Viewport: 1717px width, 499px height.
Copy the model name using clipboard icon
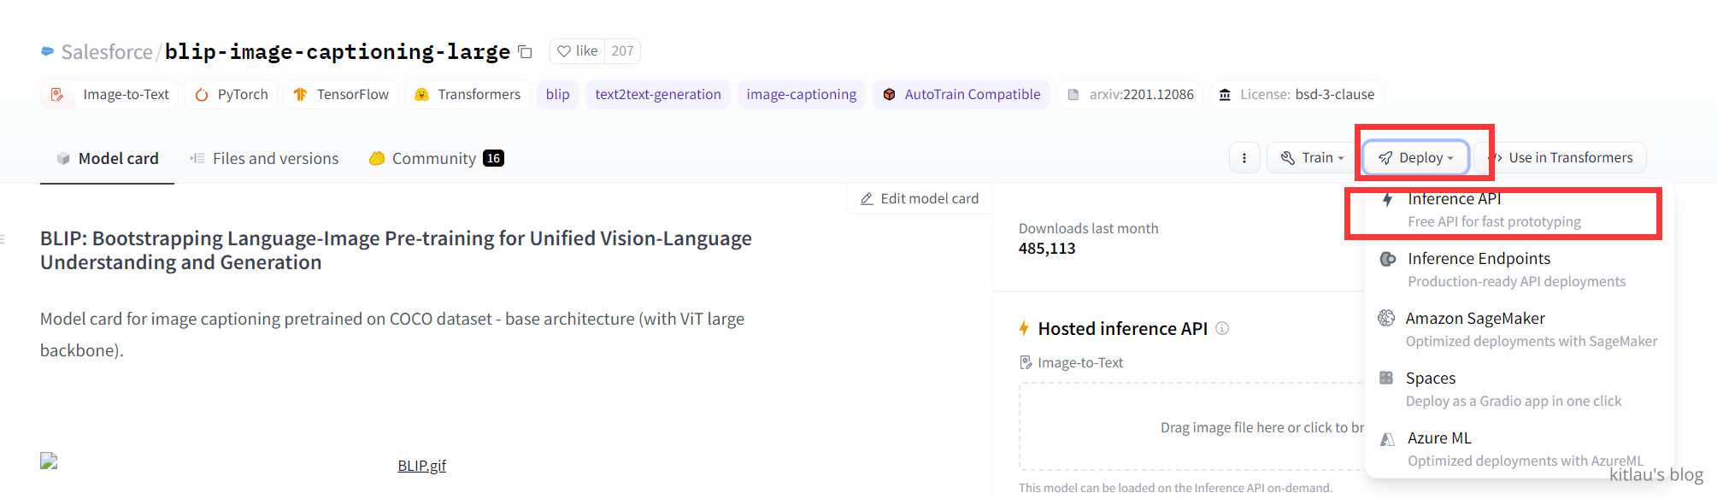pos(526,52)
